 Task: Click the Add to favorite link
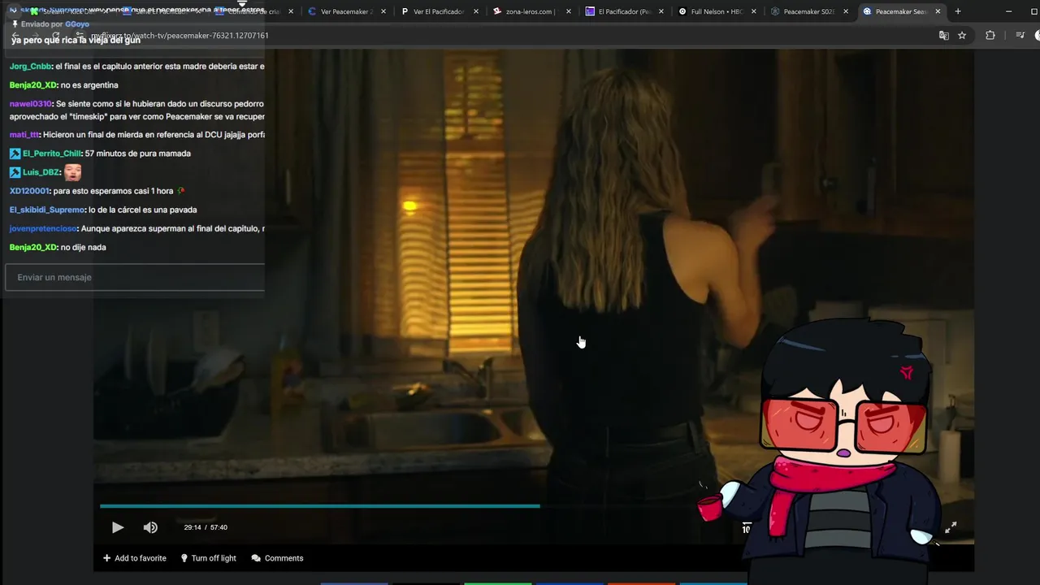click(x=135, y=558)
